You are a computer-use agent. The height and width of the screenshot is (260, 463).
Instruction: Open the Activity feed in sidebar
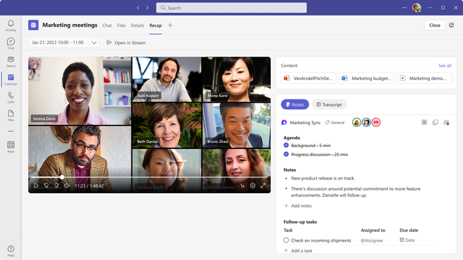click(10, 25)
